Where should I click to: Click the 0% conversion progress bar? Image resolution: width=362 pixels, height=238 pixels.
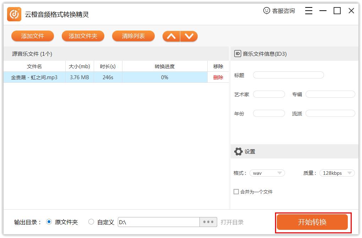click(x=164, y=77)
